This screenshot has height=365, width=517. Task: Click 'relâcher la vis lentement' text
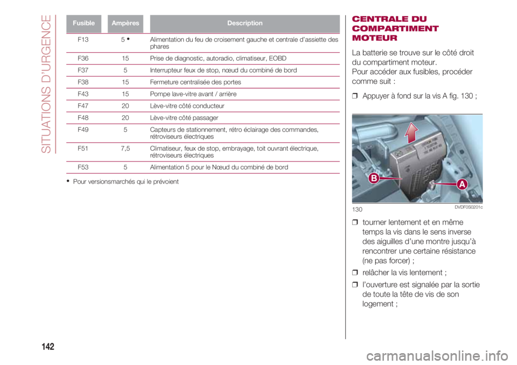pos(404,273)
